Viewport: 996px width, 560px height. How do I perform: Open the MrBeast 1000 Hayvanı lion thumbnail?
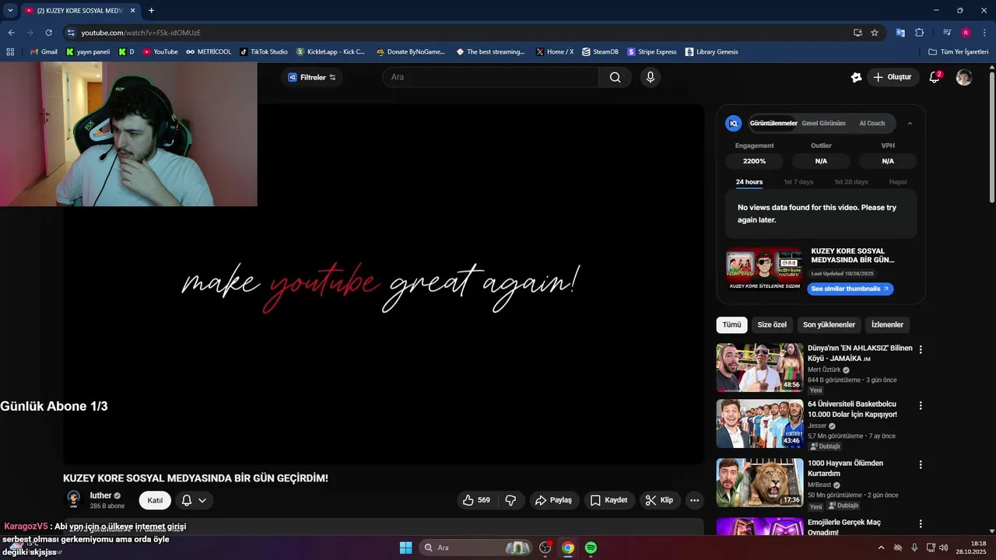759,482
